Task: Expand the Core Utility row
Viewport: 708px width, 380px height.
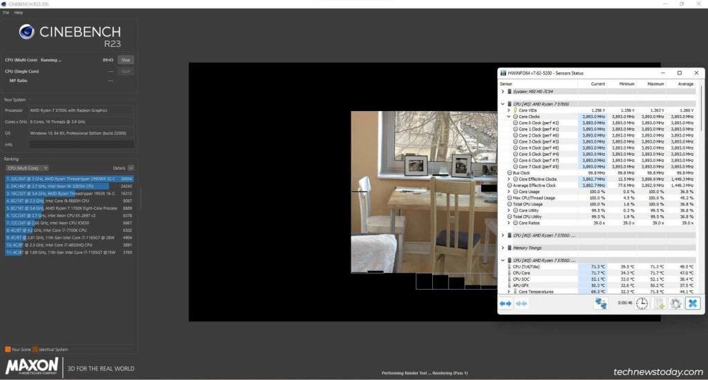Action: pos(509,210)
